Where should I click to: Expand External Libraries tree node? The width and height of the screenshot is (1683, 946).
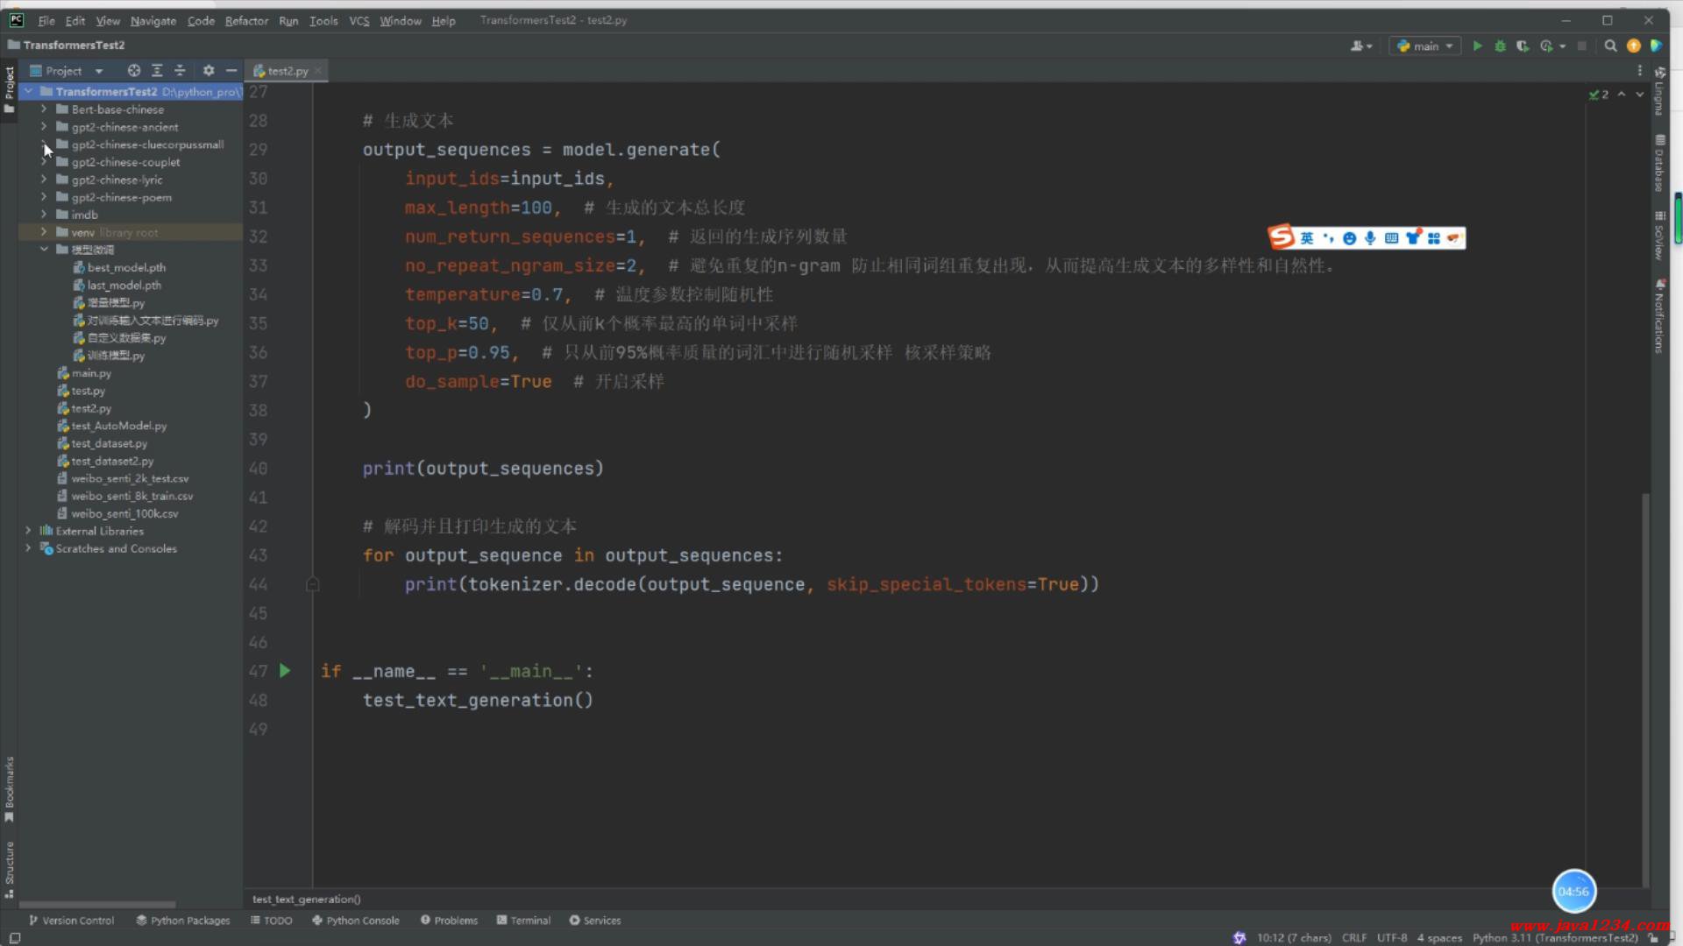tap(28, 531)
